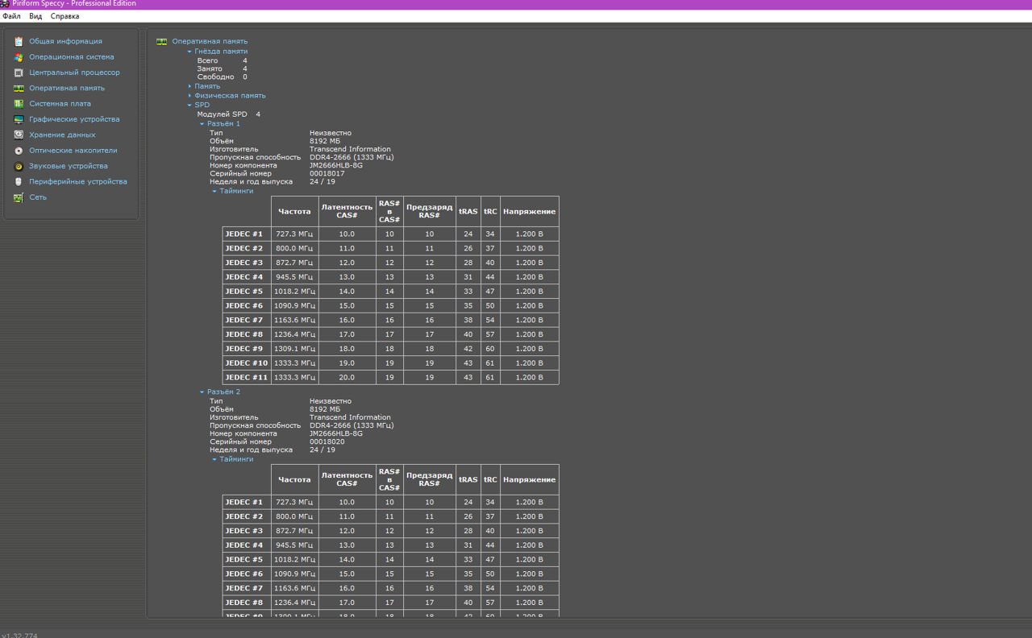
Task: Open Центральный процессор section link
Action: [x=74, y=72]
